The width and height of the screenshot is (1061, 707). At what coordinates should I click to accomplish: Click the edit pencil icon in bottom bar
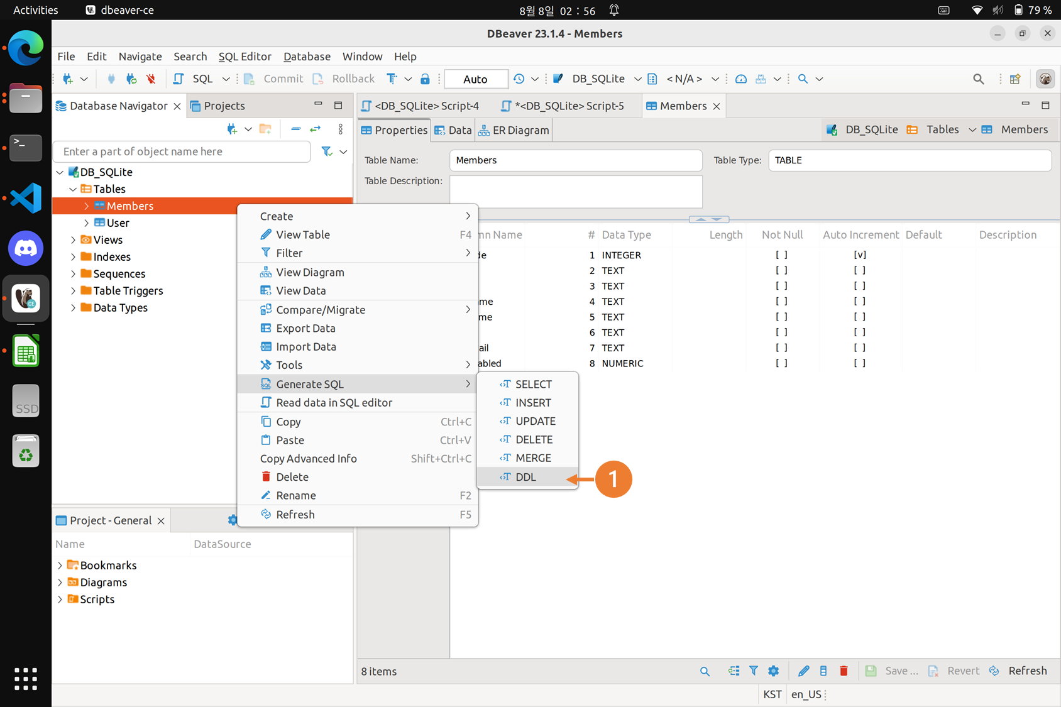(803, 671)
